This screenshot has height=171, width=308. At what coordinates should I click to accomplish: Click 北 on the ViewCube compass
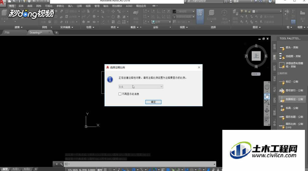coord(256,46)
